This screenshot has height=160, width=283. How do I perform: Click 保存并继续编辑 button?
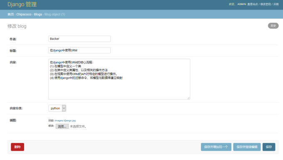click(x=247, y=147)
